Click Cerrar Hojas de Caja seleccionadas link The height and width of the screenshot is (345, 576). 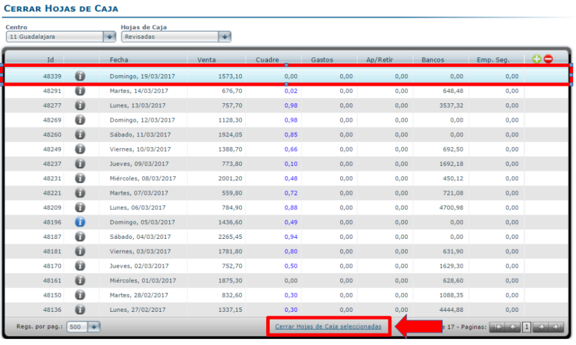(328, 326)
